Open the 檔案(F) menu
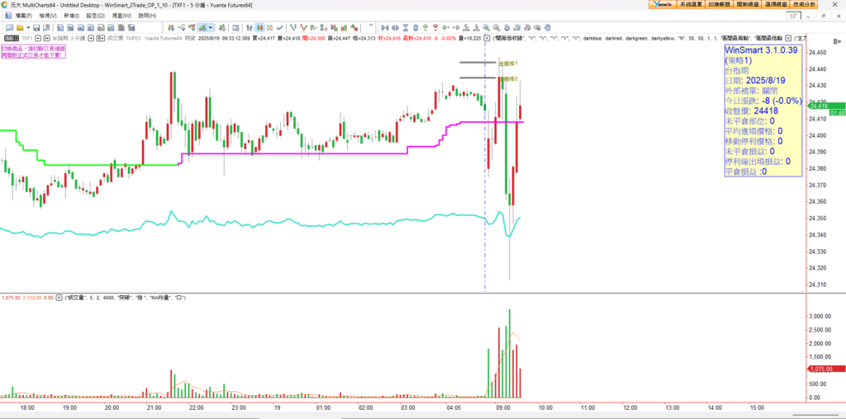 click(x=18, y=16)
